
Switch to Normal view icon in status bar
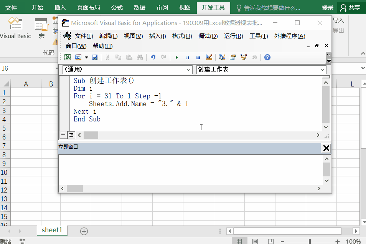point(239,241)
